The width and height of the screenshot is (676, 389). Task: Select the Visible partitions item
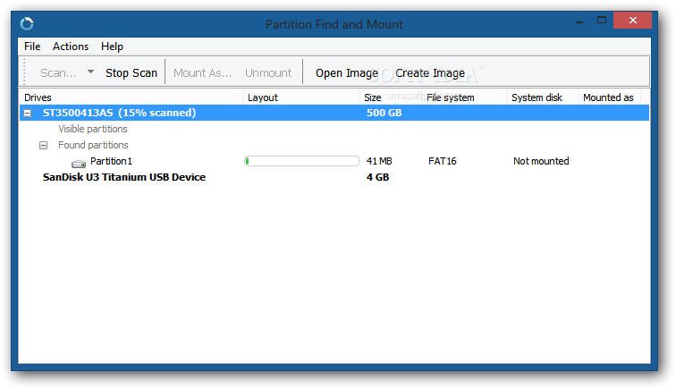point(93,129)
